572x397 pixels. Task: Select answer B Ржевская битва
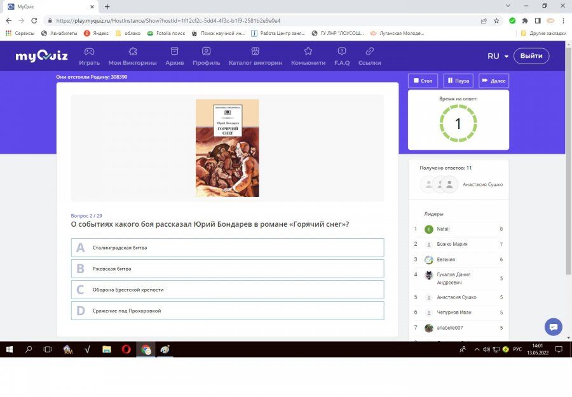click(x=228, y=269)
